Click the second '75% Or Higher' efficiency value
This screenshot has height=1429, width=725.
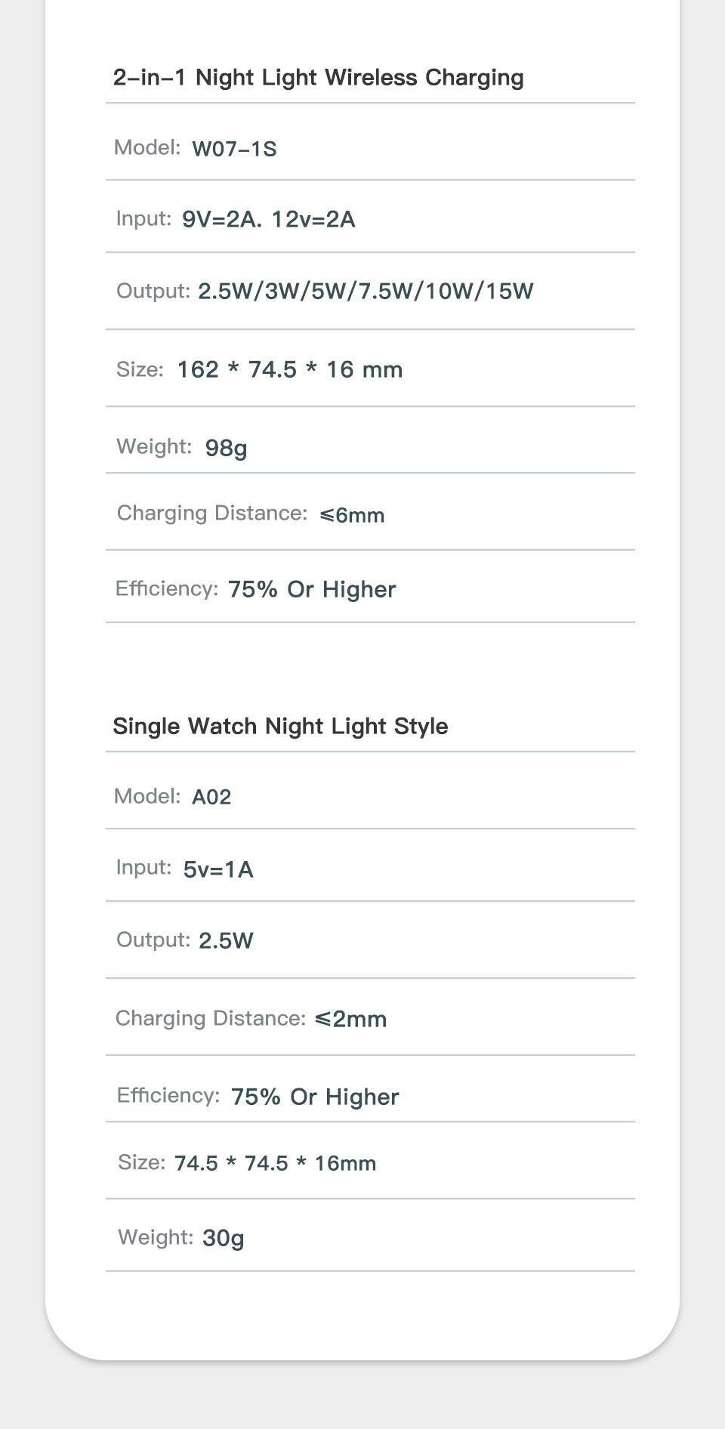315,1097
